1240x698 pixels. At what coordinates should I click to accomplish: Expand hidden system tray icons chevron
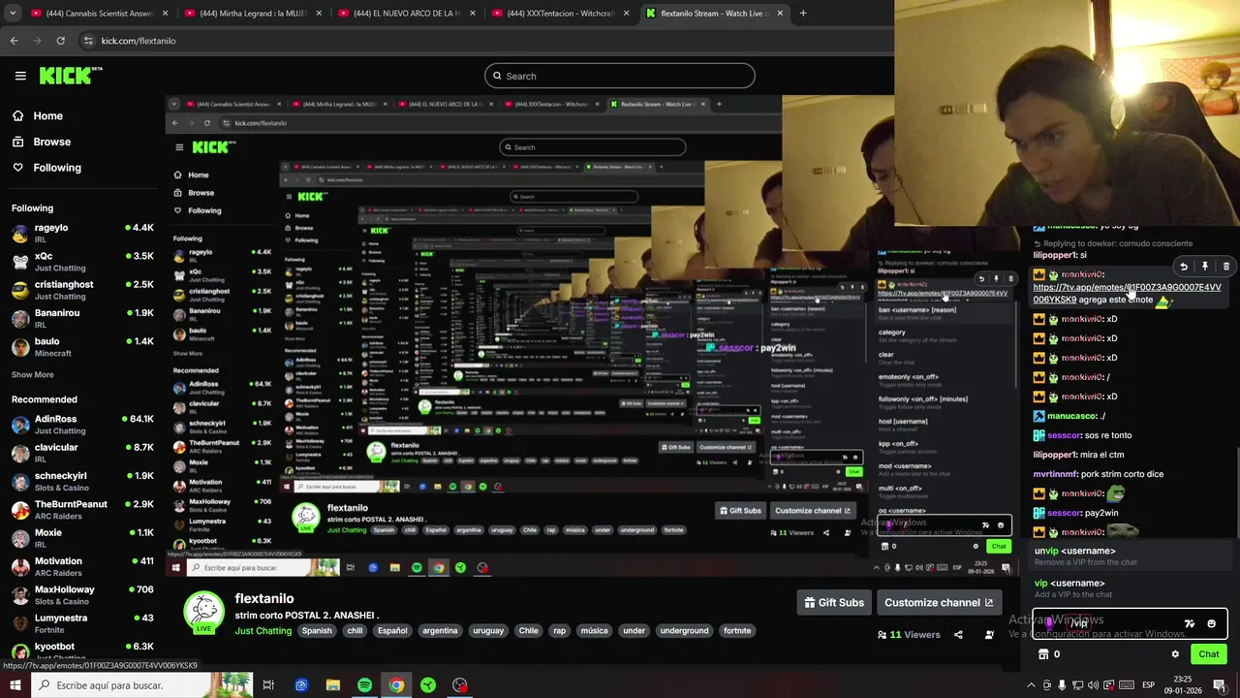pyautogui.click(x=1030, y=685)
